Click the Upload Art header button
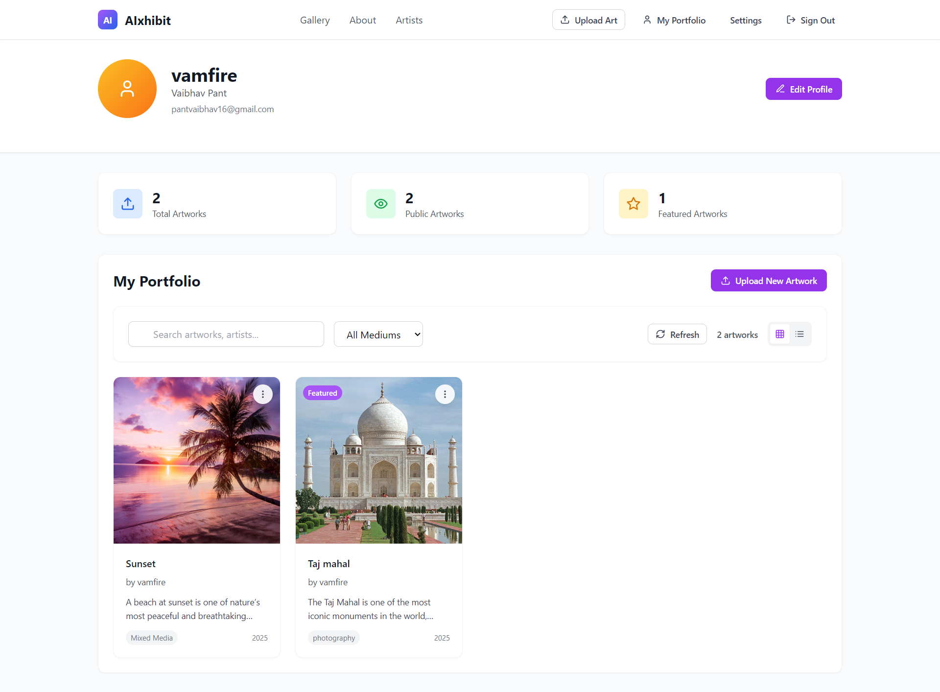The width and height of the screenshot is (940, 692). (588, 20)
